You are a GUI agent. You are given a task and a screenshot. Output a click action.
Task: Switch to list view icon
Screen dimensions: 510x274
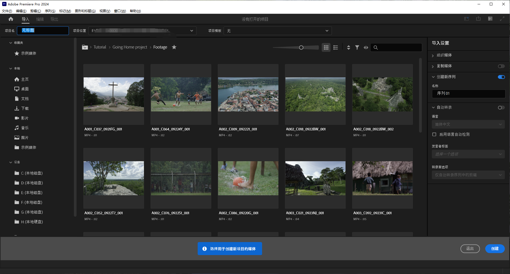335,48
